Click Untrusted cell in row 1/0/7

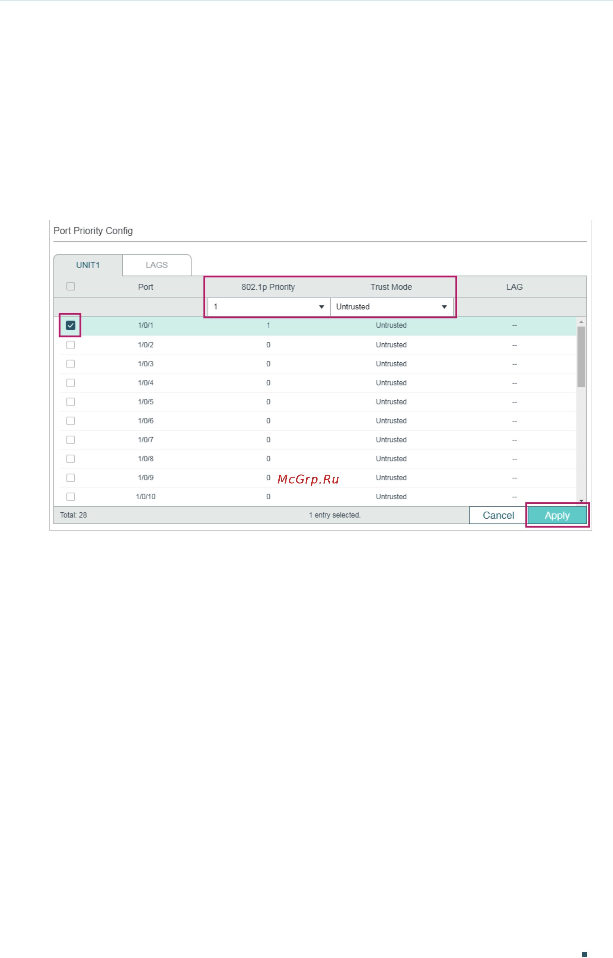pos(391,440)
